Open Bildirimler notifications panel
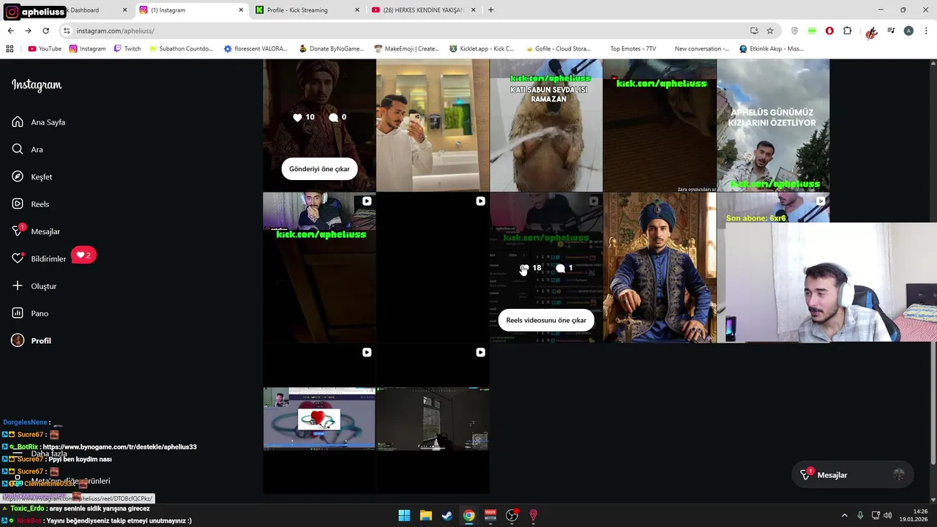The image size is (937, 527). point(39,258)
